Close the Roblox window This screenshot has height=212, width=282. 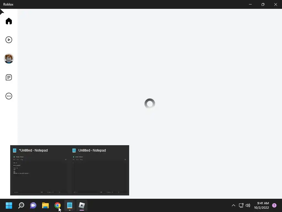[275, 4]
